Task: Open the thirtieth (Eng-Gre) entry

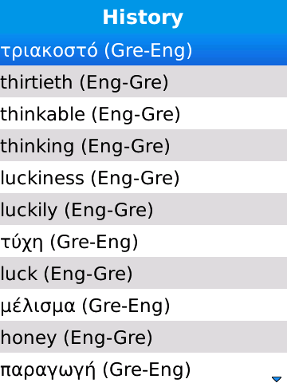Action: click(143, 81)
